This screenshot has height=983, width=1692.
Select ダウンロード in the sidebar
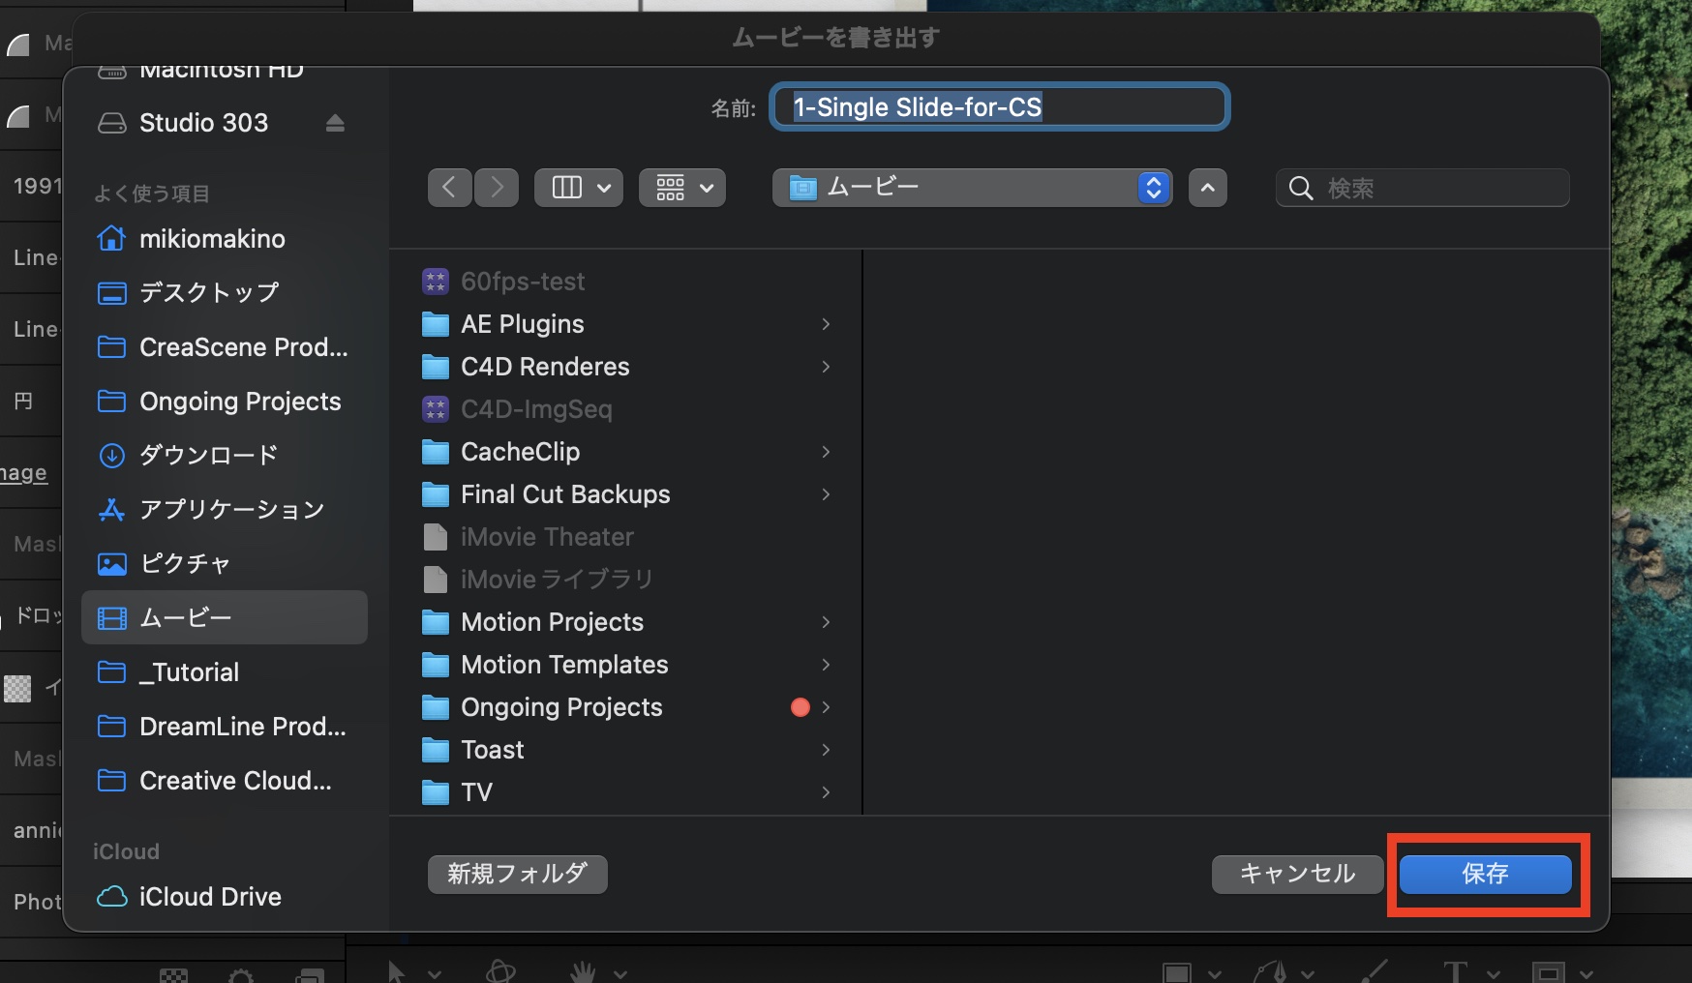coord(209,455)
